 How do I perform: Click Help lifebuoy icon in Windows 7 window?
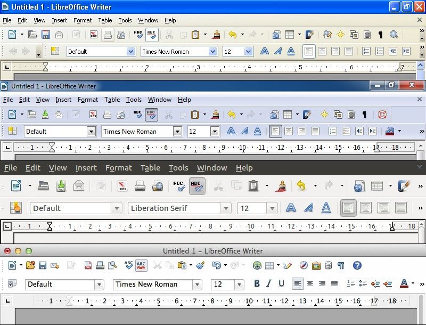(382, 115)
